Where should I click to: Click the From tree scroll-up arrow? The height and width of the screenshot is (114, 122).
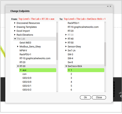point(57,22)
